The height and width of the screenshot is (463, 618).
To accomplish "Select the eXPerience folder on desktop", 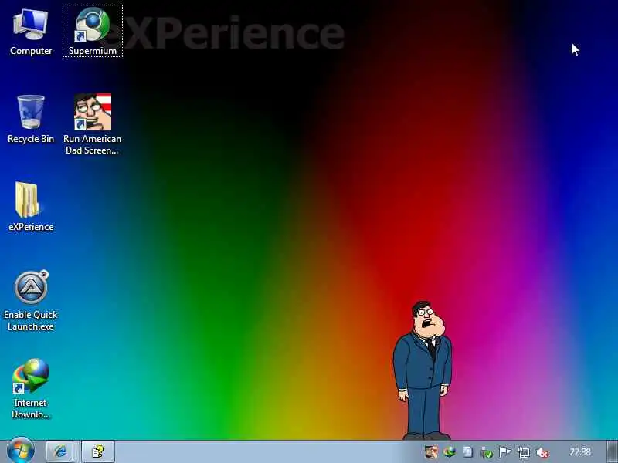I will click(31, 207).
